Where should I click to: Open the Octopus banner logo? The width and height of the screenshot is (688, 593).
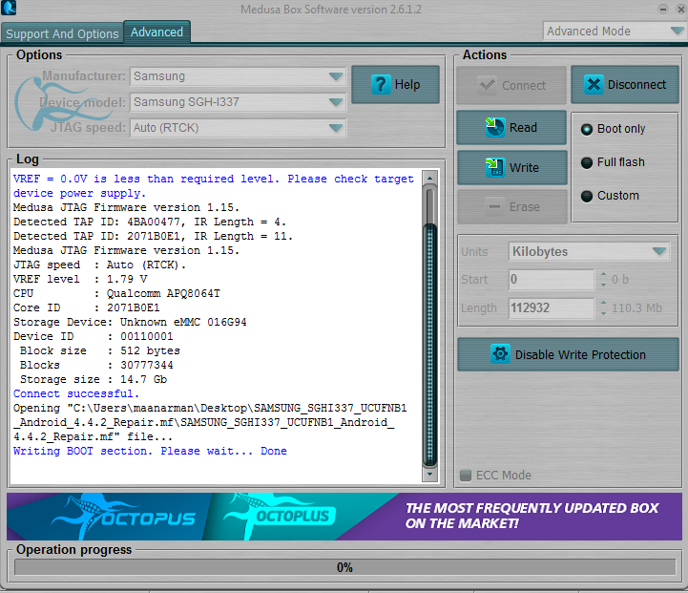tap(124, 517)
